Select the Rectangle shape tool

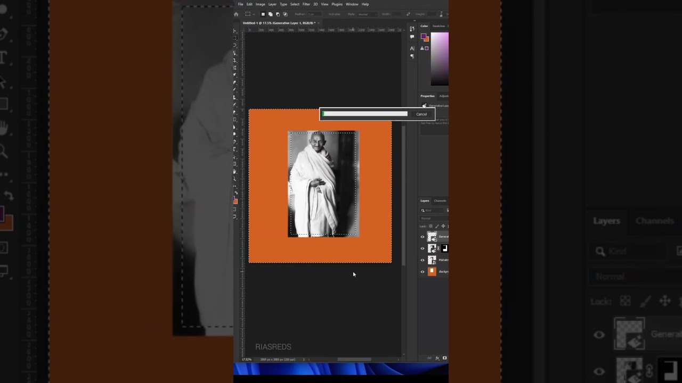[x=235, y=163]
